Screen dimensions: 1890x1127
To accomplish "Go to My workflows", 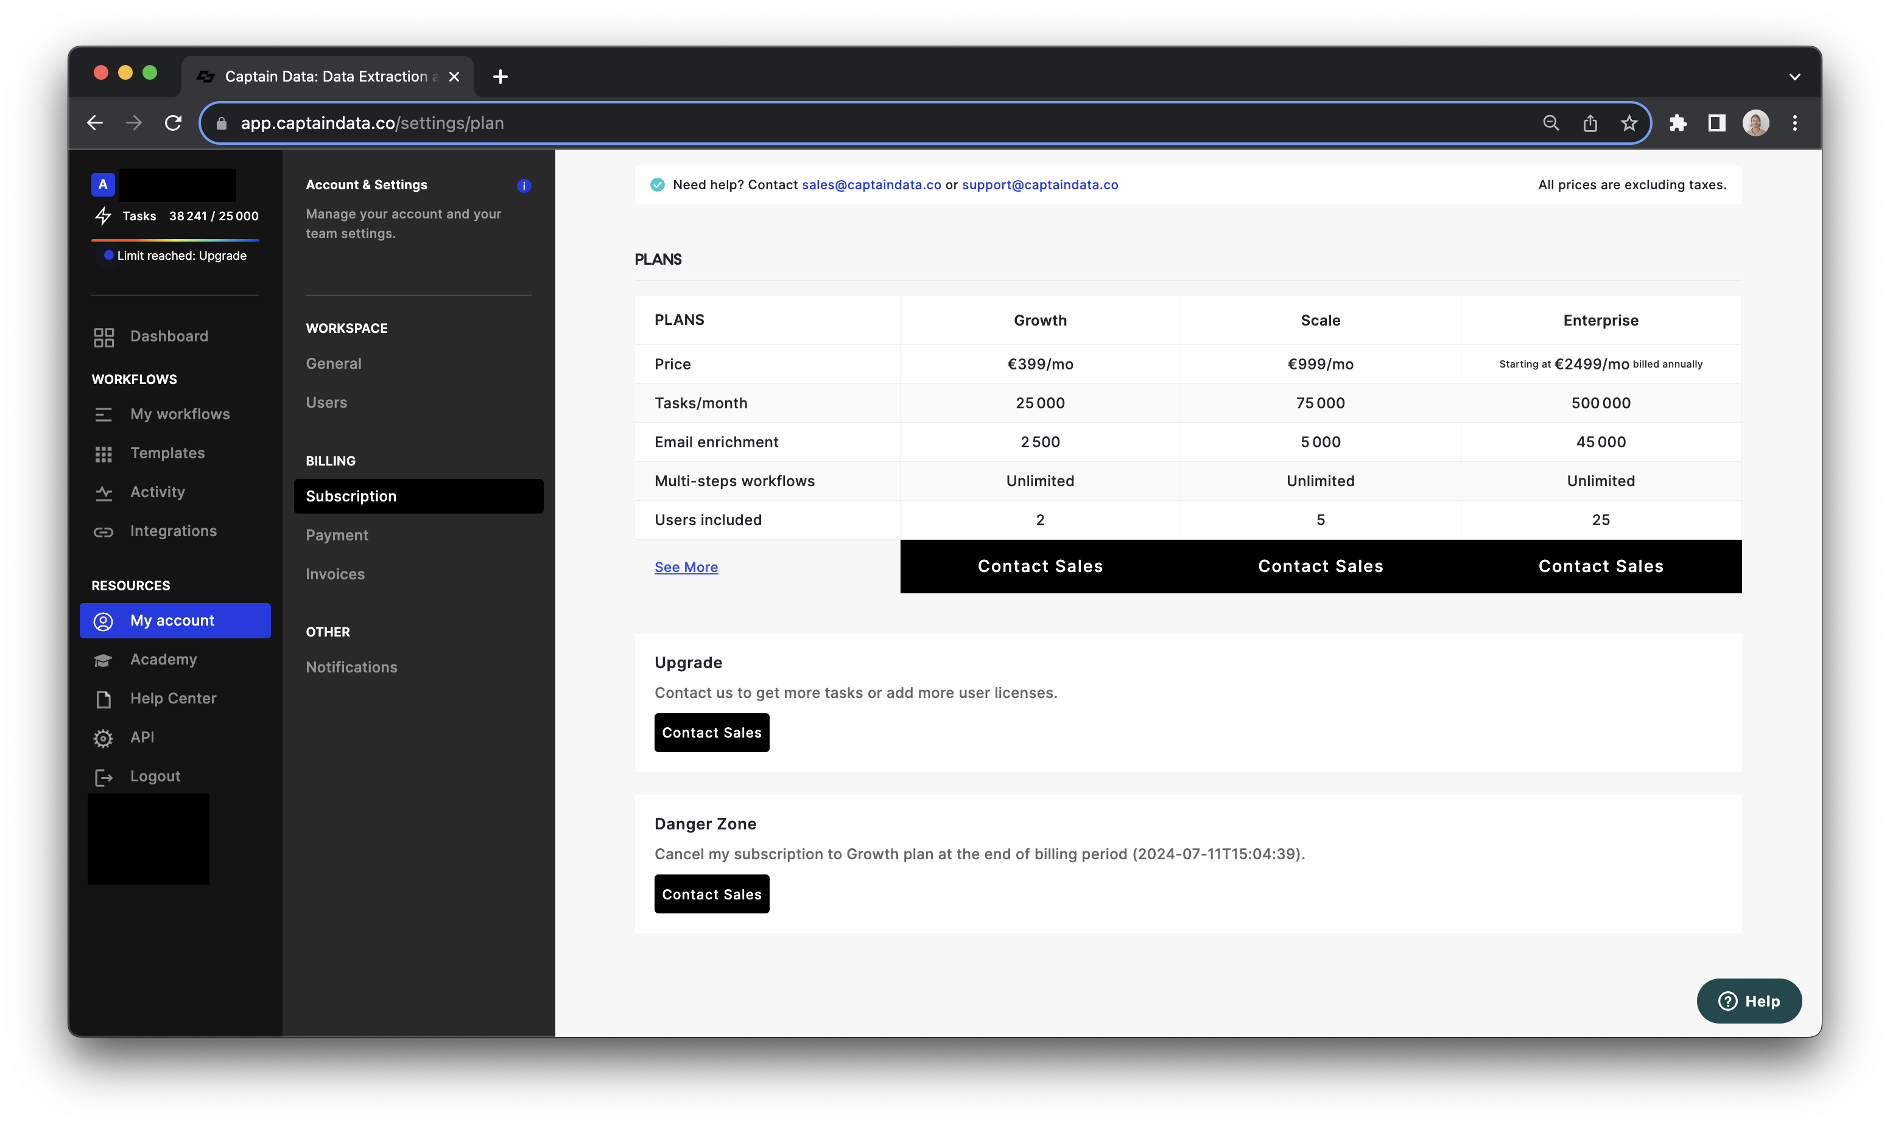I will click(x=179, y=414).
